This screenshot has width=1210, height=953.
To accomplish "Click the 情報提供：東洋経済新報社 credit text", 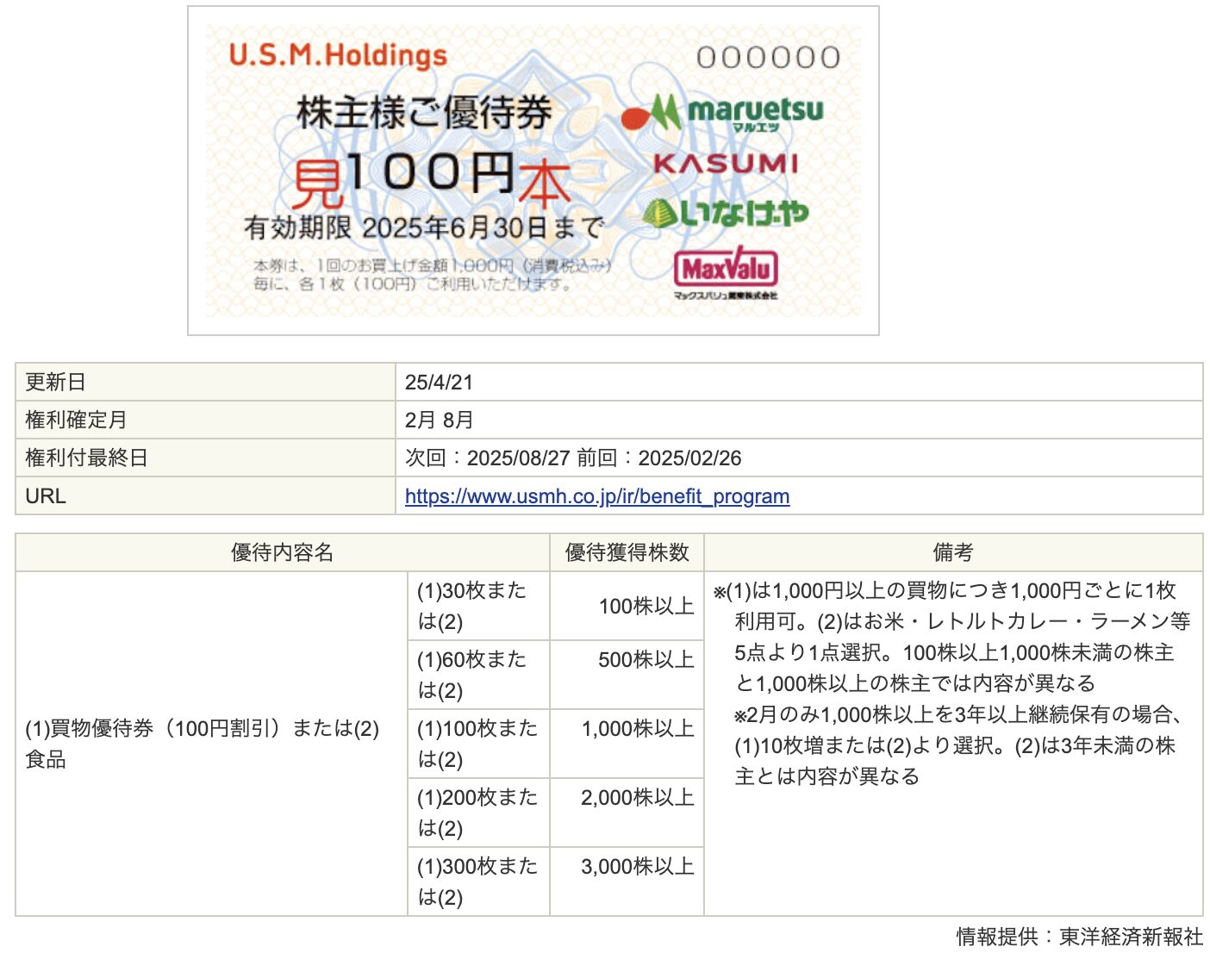I will [1079, 936].
